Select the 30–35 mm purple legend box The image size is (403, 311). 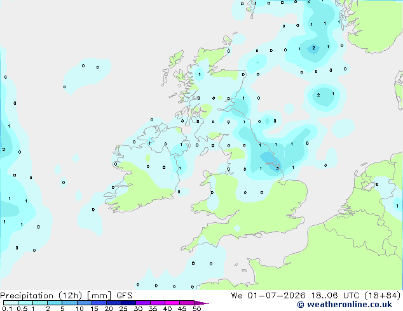[143, 303]
